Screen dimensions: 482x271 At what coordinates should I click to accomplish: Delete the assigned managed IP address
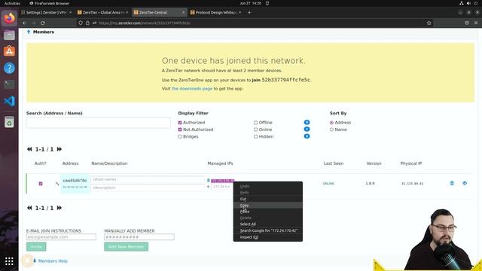point(208,181)
